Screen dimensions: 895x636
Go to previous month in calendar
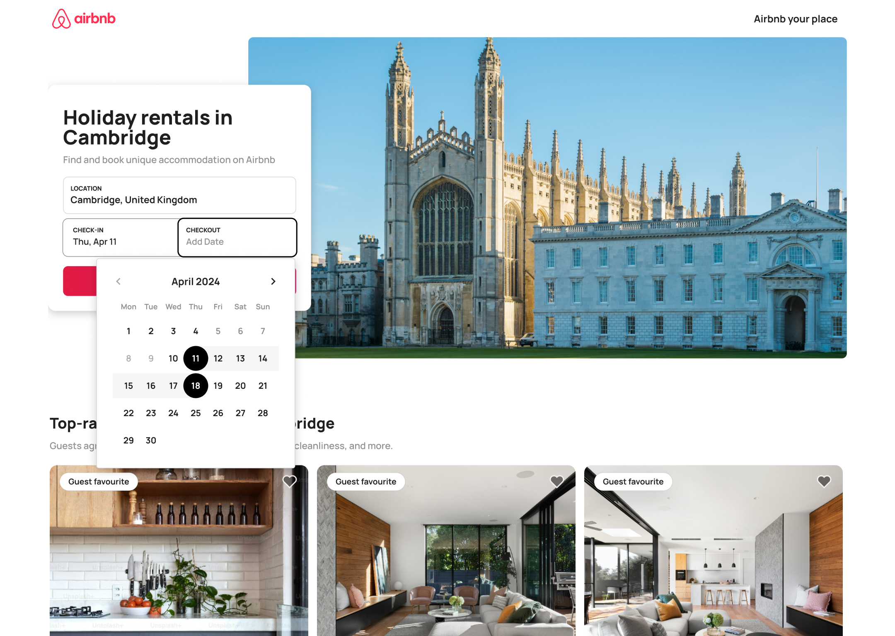coord(119,282)
